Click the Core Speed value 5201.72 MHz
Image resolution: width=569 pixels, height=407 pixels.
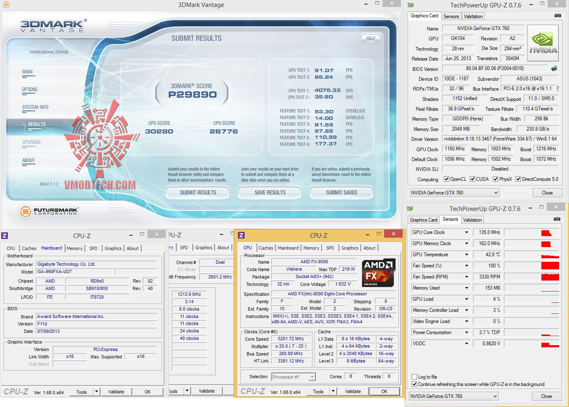(x=291, y=339)
